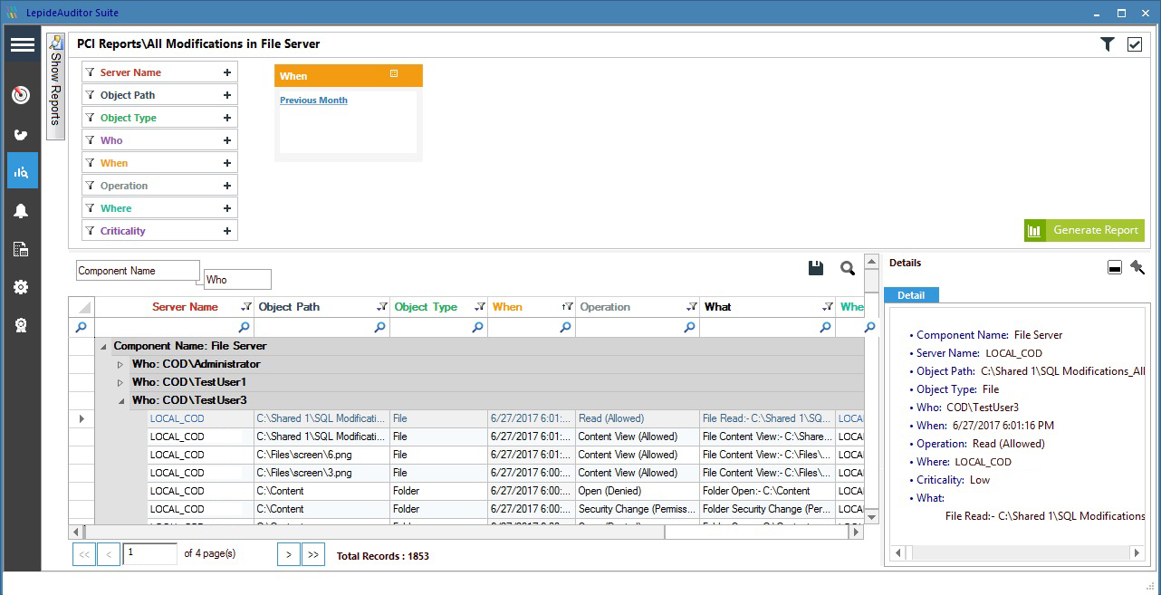Collapse Who: COD\TestUser3 group
Image resolution: width=1161 pixels, height=595 pixels.
coord(120,400)
